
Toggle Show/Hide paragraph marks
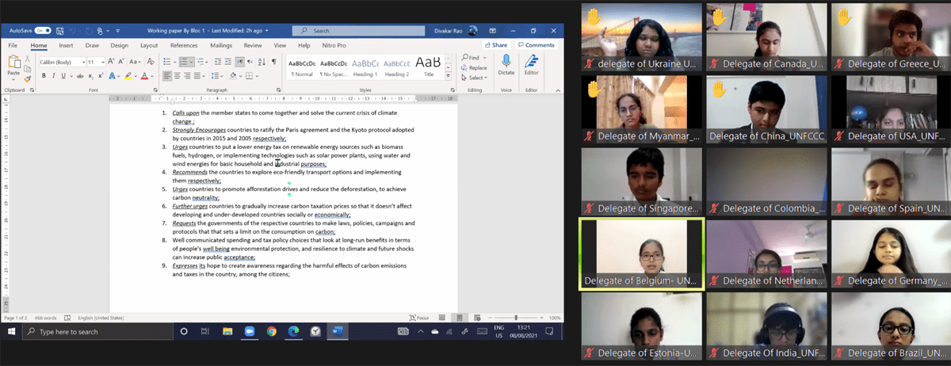pos(274,62)
